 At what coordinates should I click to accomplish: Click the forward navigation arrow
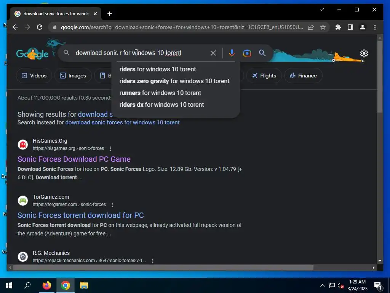click(x=27, y=27)
